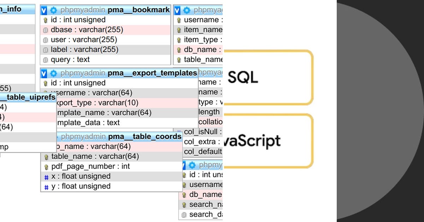Click the text column icon beside query field
Viewport: 424px width, 222px height.
coord(45,60)
